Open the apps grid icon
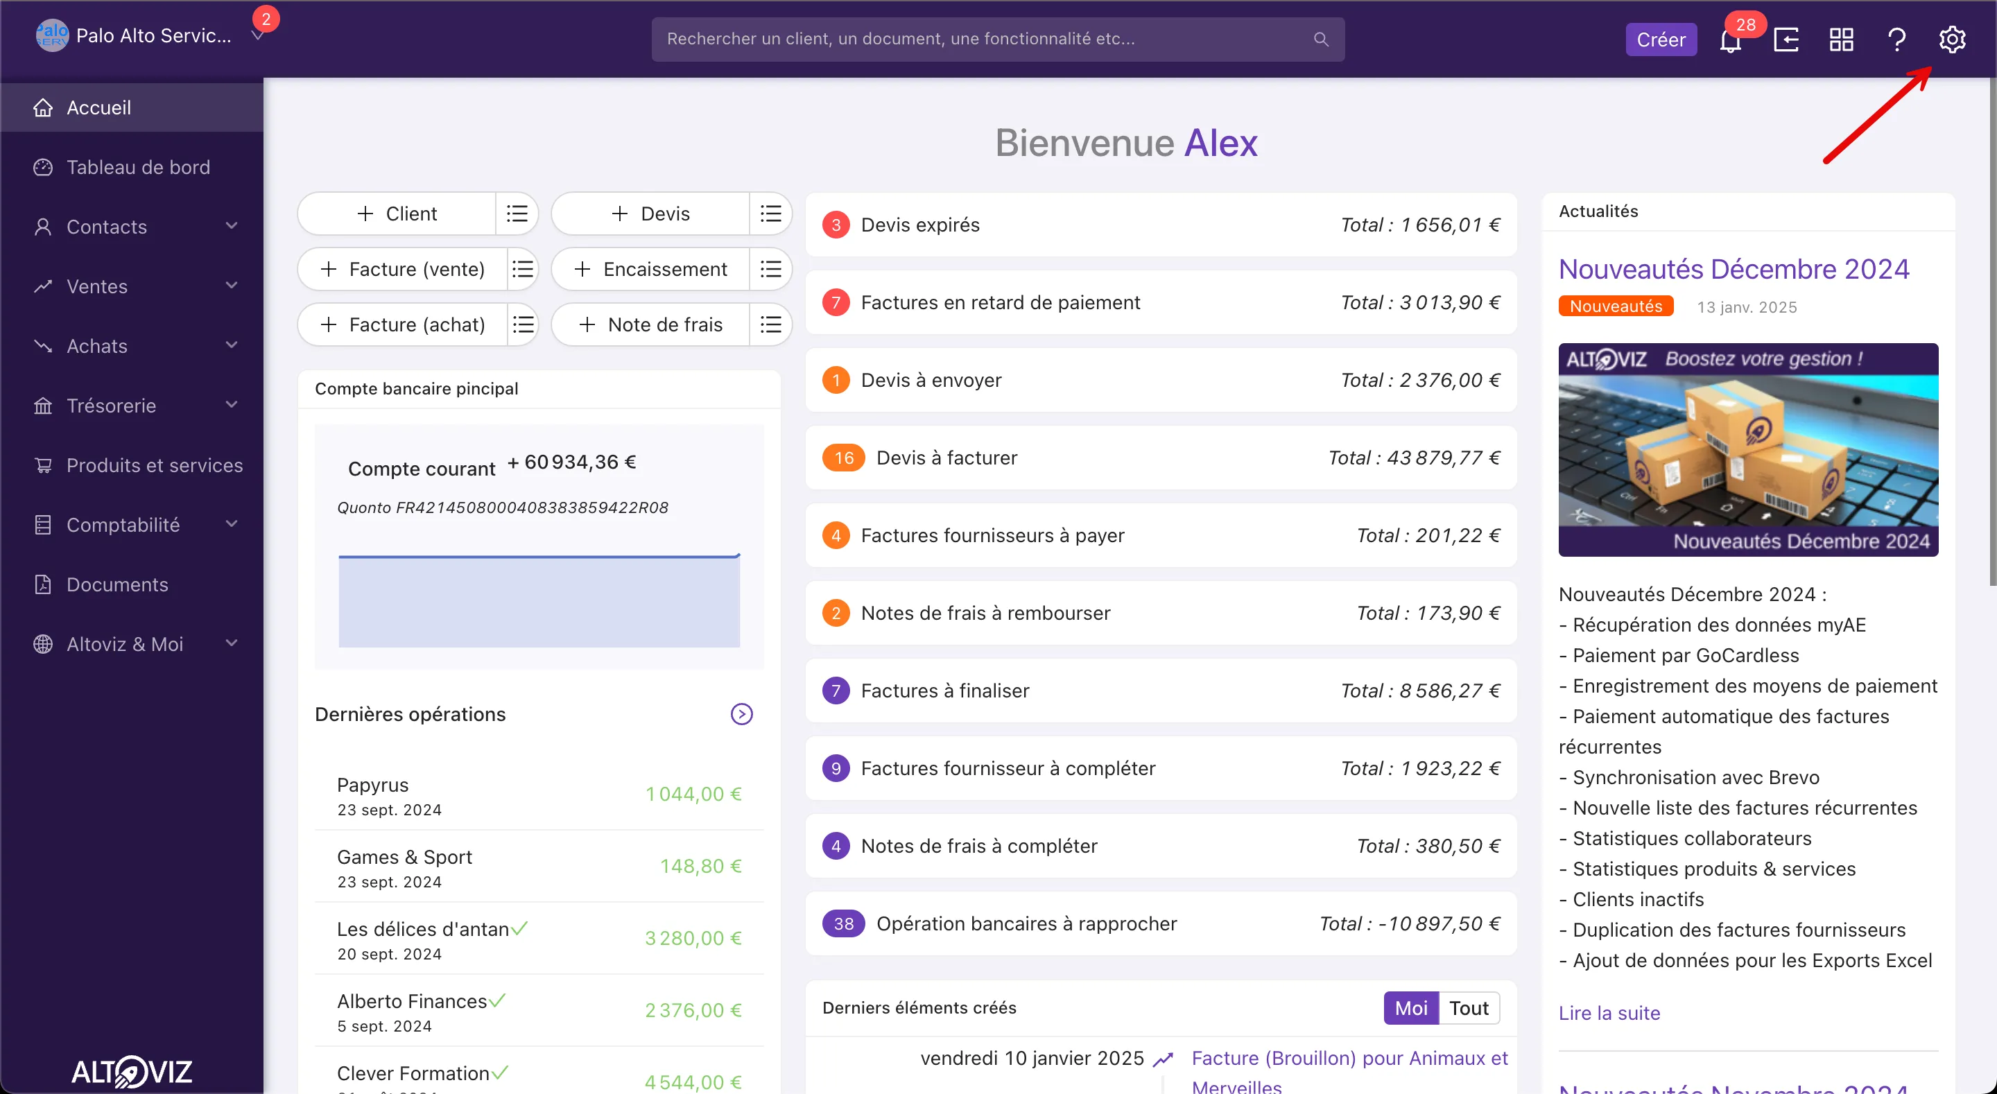Screen dimensions: 1997x1094 (x=1841, y=40)
